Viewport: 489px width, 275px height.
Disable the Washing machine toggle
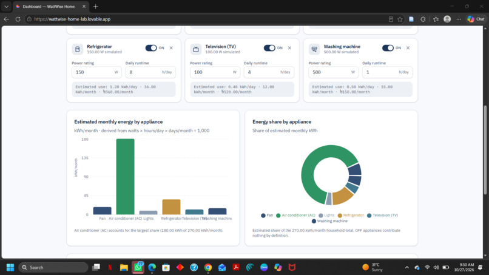coord(388,48)
